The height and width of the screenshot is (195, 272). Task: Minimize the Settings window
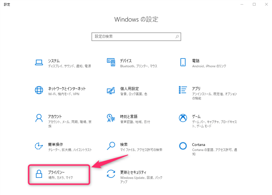242,4
